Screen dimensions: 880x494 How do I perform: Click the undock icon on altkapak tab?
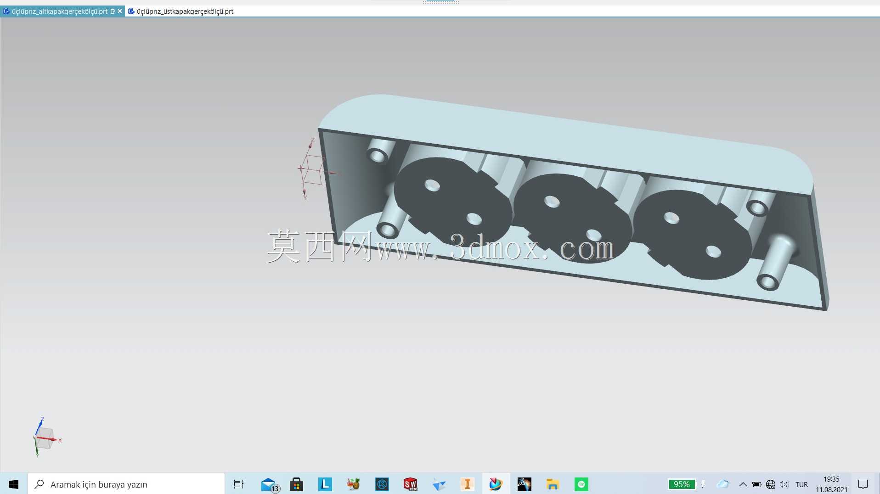point(113,11)
